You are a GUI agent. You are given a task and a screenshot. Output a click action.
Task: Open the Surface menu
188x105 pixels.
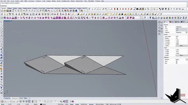pos(17,1)
